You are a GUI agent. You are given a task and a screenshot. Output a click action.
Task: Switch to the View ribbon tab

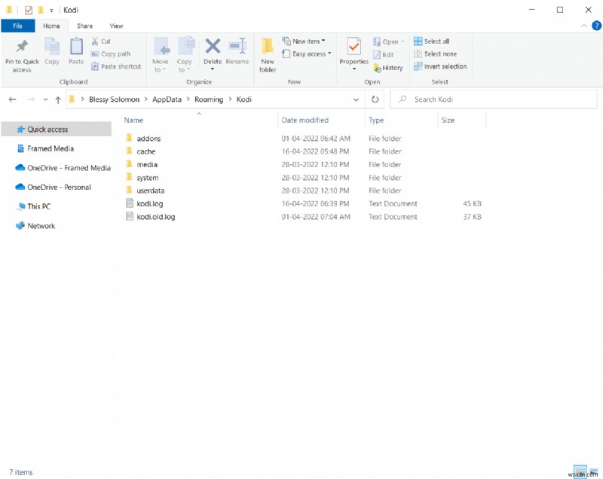116,26
